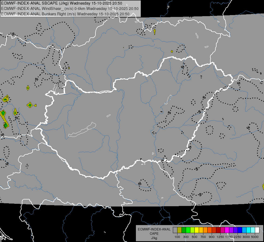Select the gray below-100 CAPE legend swatch

coord(175,230)
